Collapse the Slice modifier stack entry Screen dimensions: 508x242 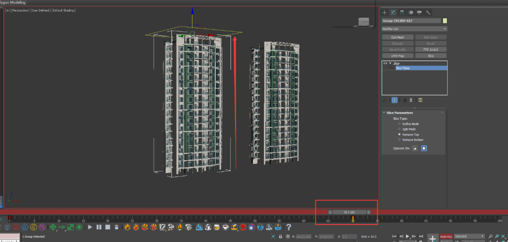pyautogui.click(x=390, y=63)
